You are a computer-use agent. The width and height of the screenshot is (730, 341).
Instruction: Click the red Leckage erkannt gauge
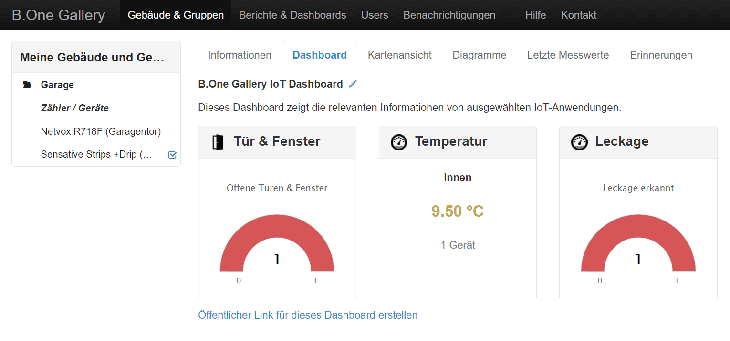(638, 243)
